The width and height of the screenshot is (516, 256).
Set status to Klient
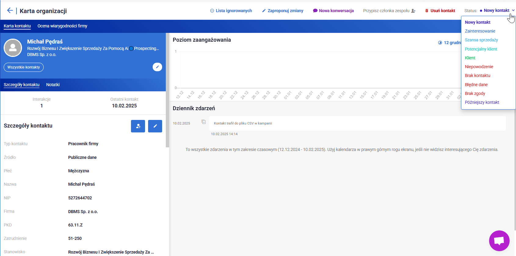pyautogui.click(x=470, y=58)
